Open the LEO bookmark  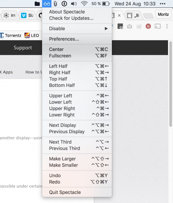coord(32,36)
